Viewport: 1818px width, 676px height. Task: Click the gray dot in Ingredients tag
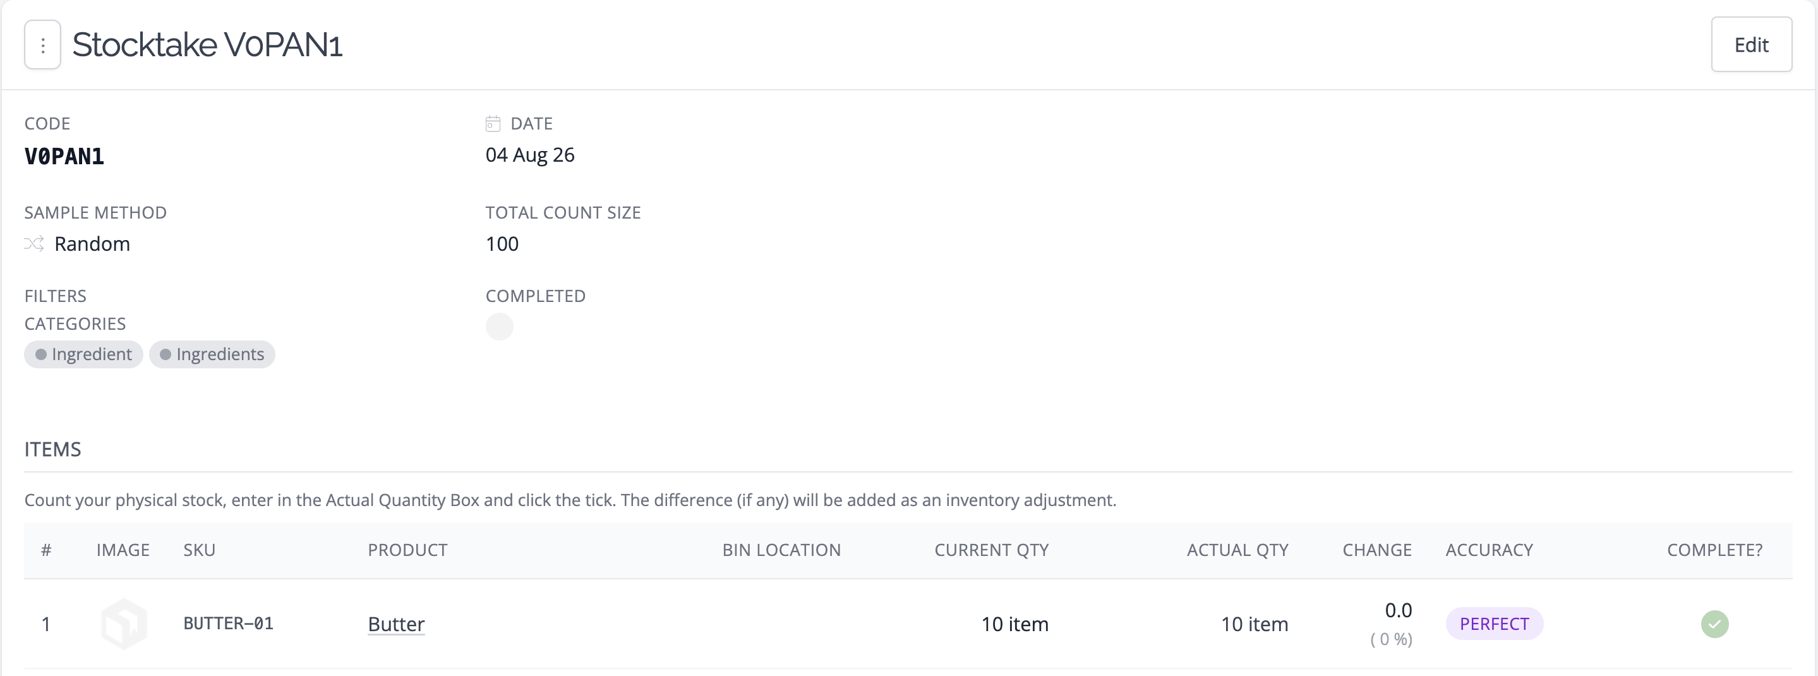coord(165,354)
